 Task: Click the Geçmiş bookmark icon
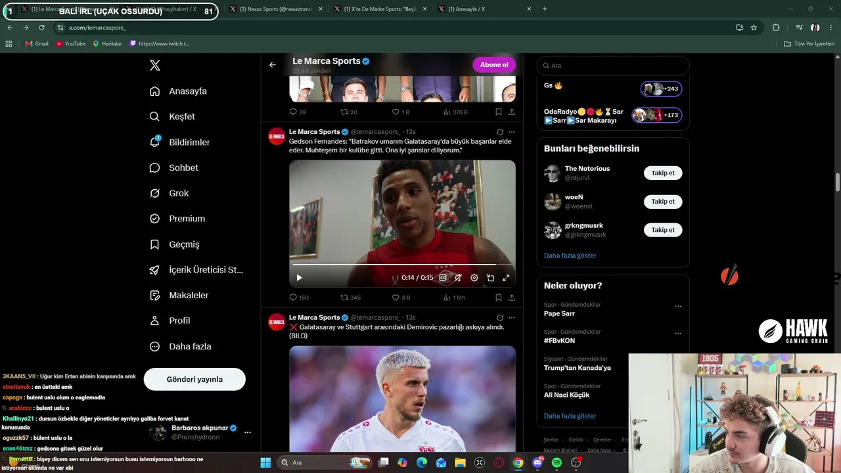coord(154,244)
